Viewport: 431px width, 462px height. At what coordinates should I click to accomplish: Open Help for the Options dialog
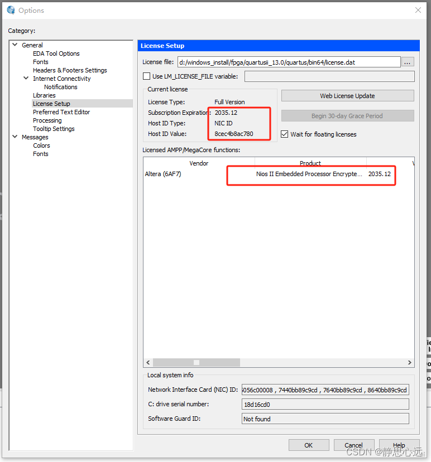tap(399, 445)
